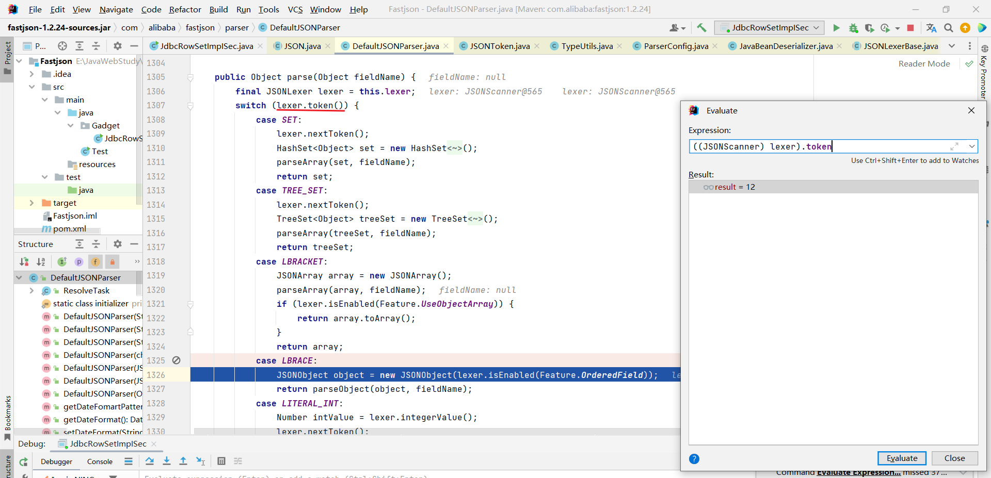Viewport: 991px width, 478px height.
Task: Switch to TypeUtils.java tab
Action: 587,46
